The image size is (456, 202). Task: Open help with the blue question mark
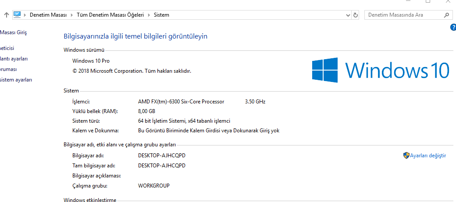pos(453,27)
